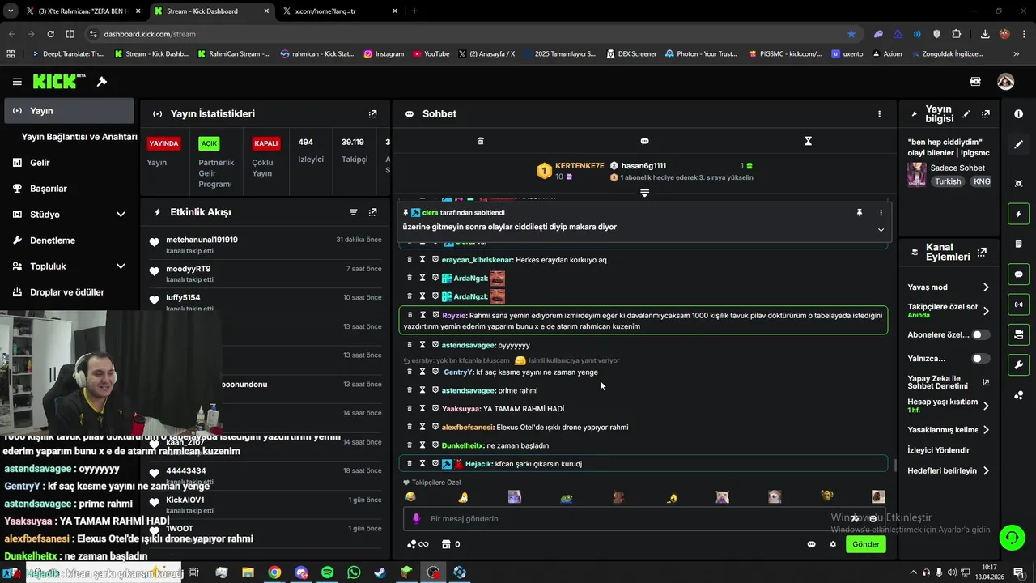Click İzleyici Yönlendir

point(938,450)
